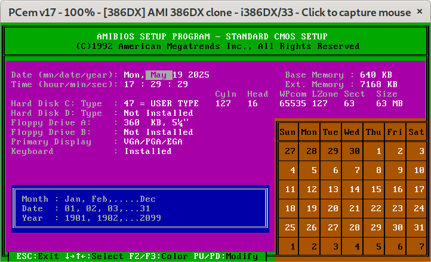This screenshot has width=431, height=262.
Task: Click the Size value '63 MB'
Action: tap(389, 104)
